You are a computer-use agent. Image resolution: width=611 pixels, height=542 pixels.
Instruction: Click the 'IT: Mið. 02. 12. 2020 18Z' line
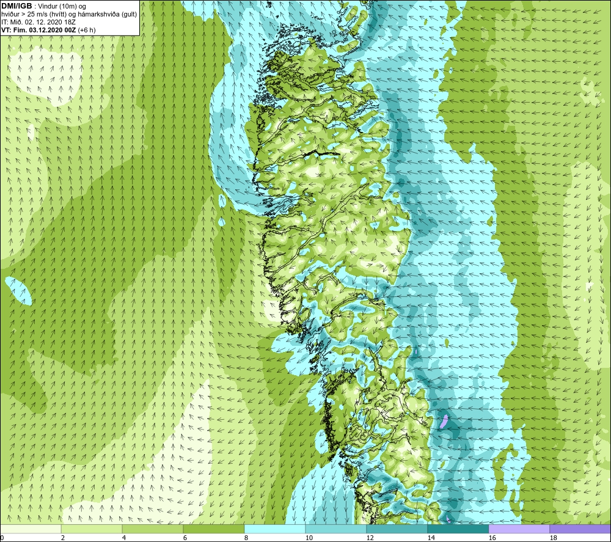pyautogui.click(x=38, y=22)
